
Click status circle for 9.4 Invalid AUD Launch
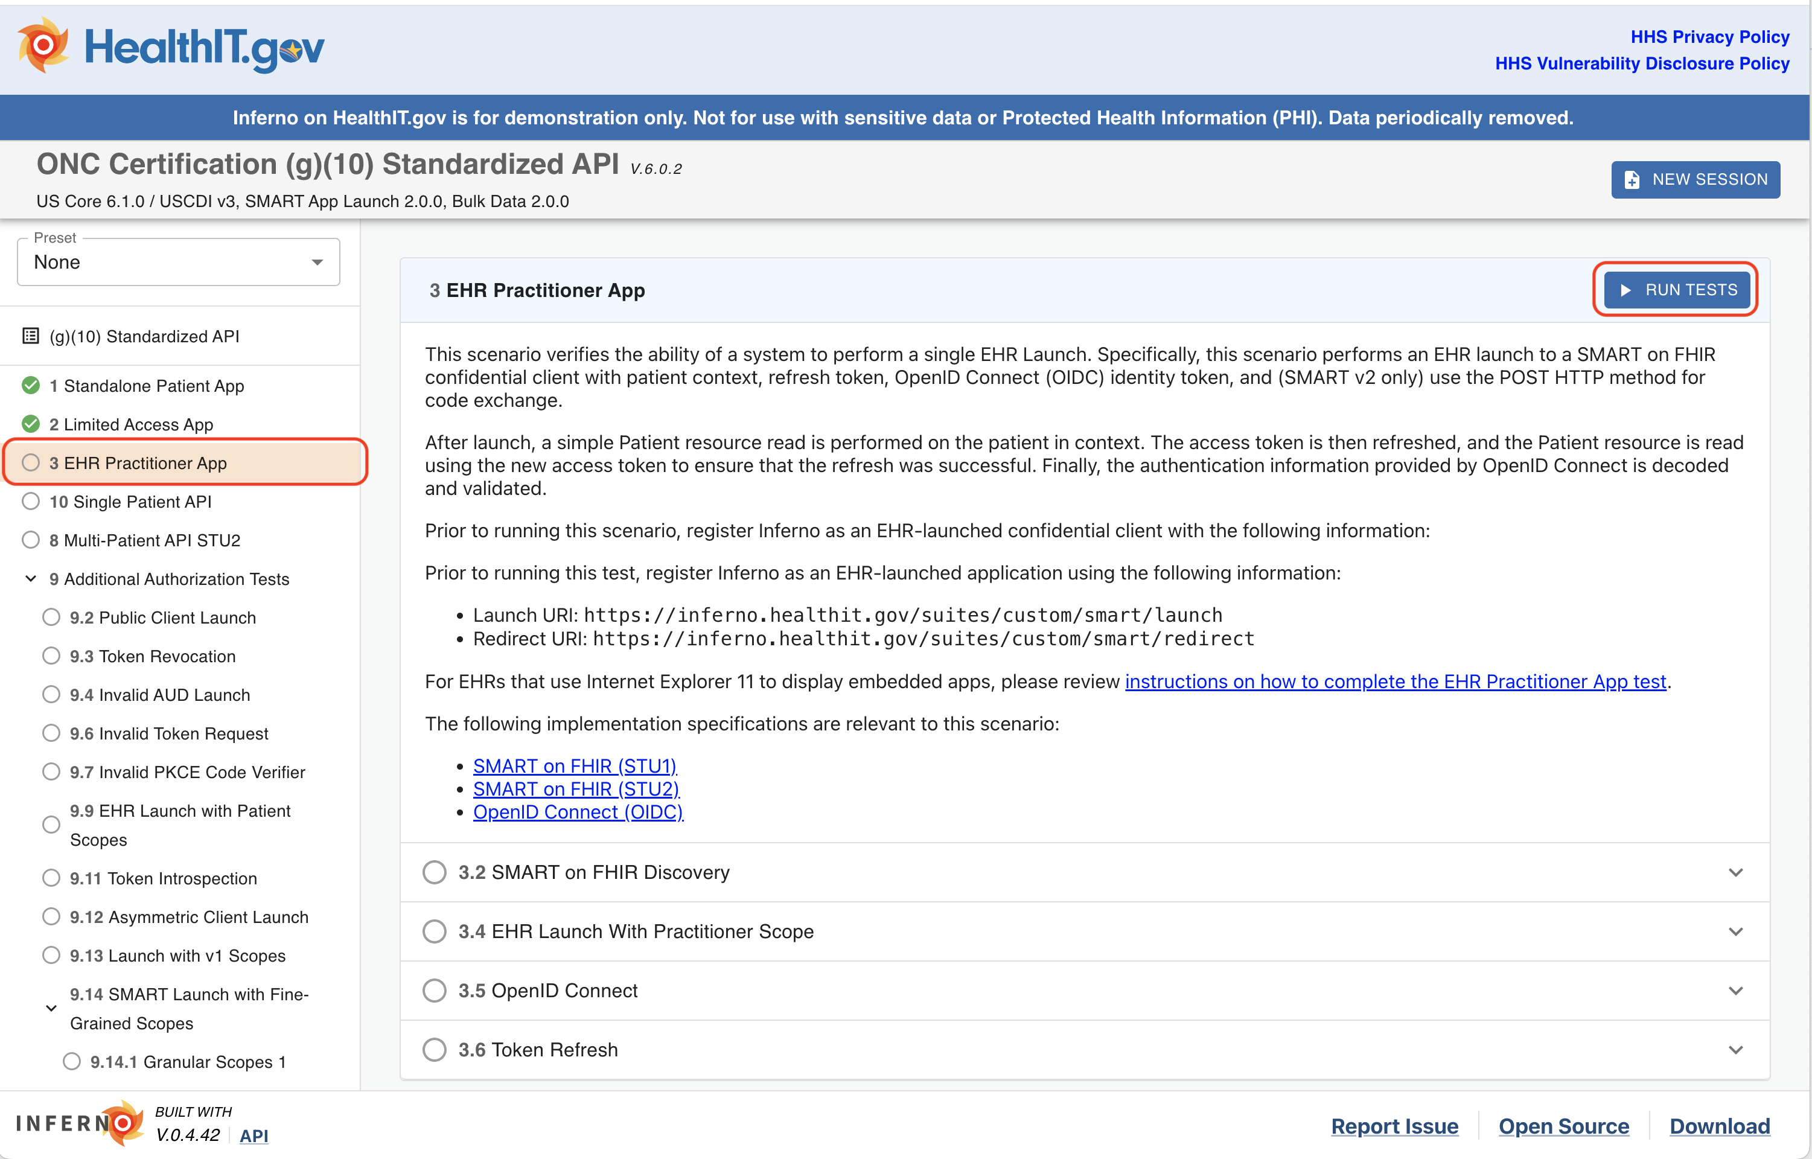51,694
